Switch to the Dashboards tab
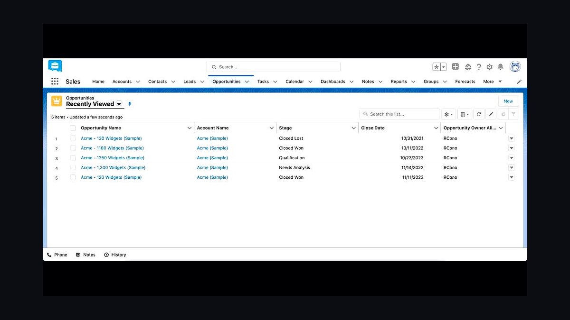The height and width of the screenshot is (320, 570). coord(333,82)
